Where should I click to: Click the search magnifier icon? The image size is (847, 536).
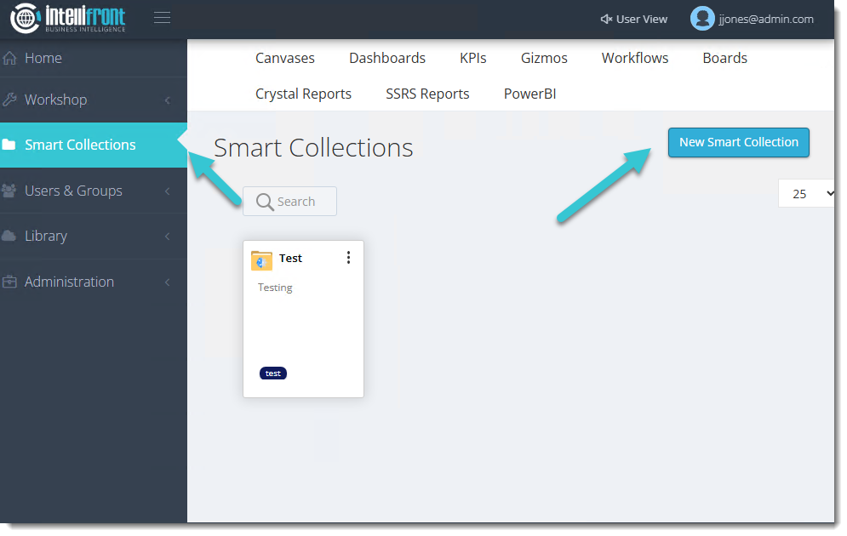tap(265, 202)
